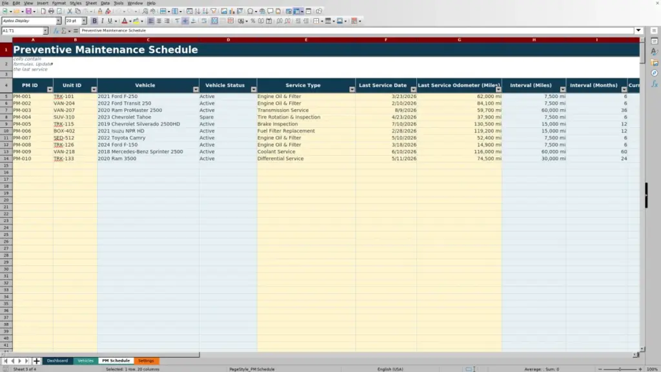Image resolution: width=661 pixels, height=372 pixels.
Task: Toggle Freeze Rows and Columns
Action: pyautogui.click(x=297, y=12)
